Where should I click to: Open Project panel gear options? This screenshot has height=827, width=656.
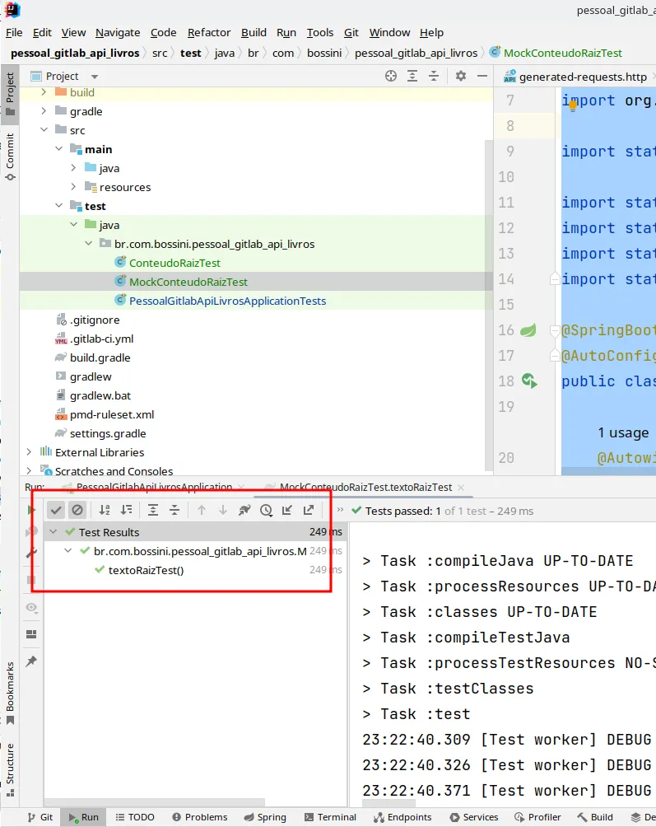point(461,76)
